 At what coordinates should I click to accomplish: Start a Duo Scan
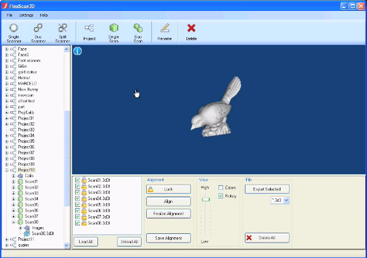138,28
